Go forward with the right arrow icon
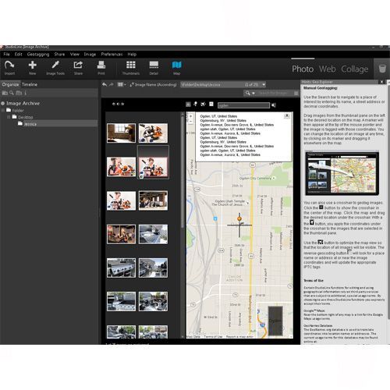This screenshot has height=390, width=390. [x=111, y=84]
